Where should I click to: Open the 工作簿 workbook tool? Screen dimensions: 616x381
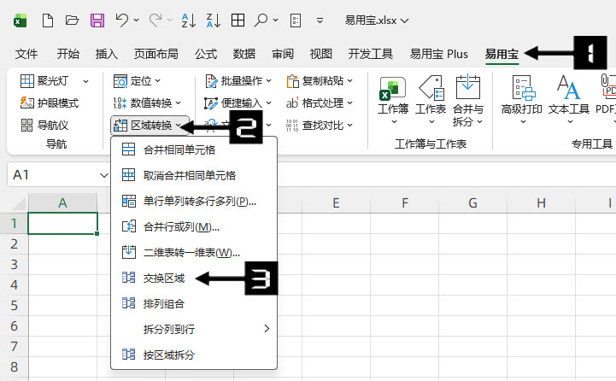[x=393, y=97]
